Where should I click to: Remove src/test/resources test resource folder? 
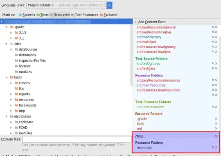[216, 107]
